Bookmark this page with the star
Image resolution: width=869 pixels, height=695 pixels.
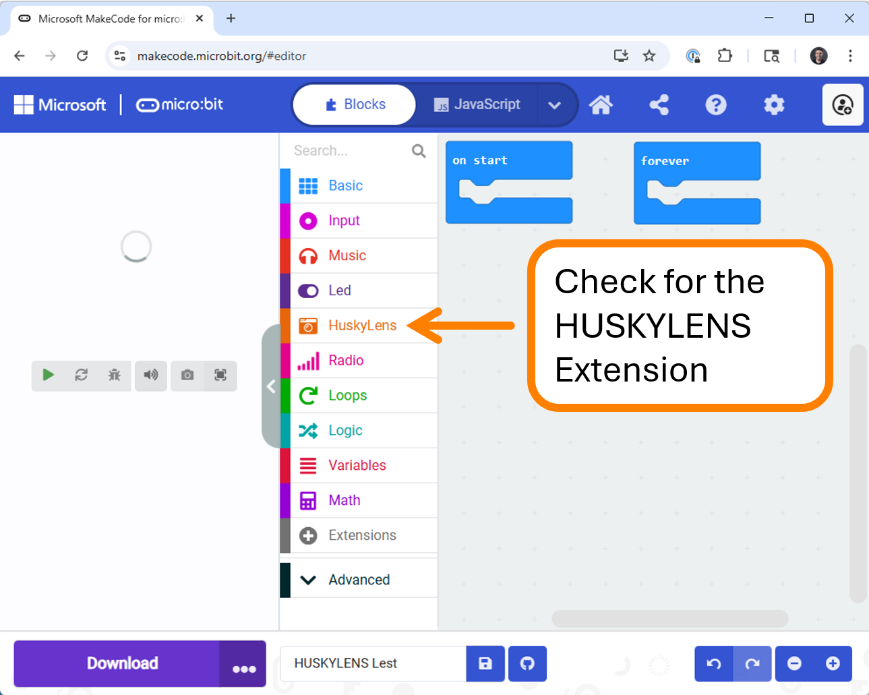tap(649, 56)
